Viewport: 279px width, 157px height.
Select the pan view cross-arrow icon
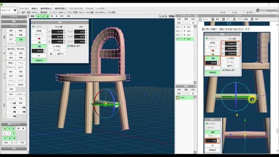tap(163, 16)
